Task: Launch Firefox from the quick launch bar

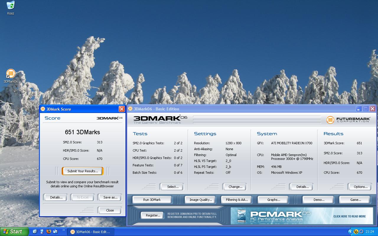Action: click(49, 232)
